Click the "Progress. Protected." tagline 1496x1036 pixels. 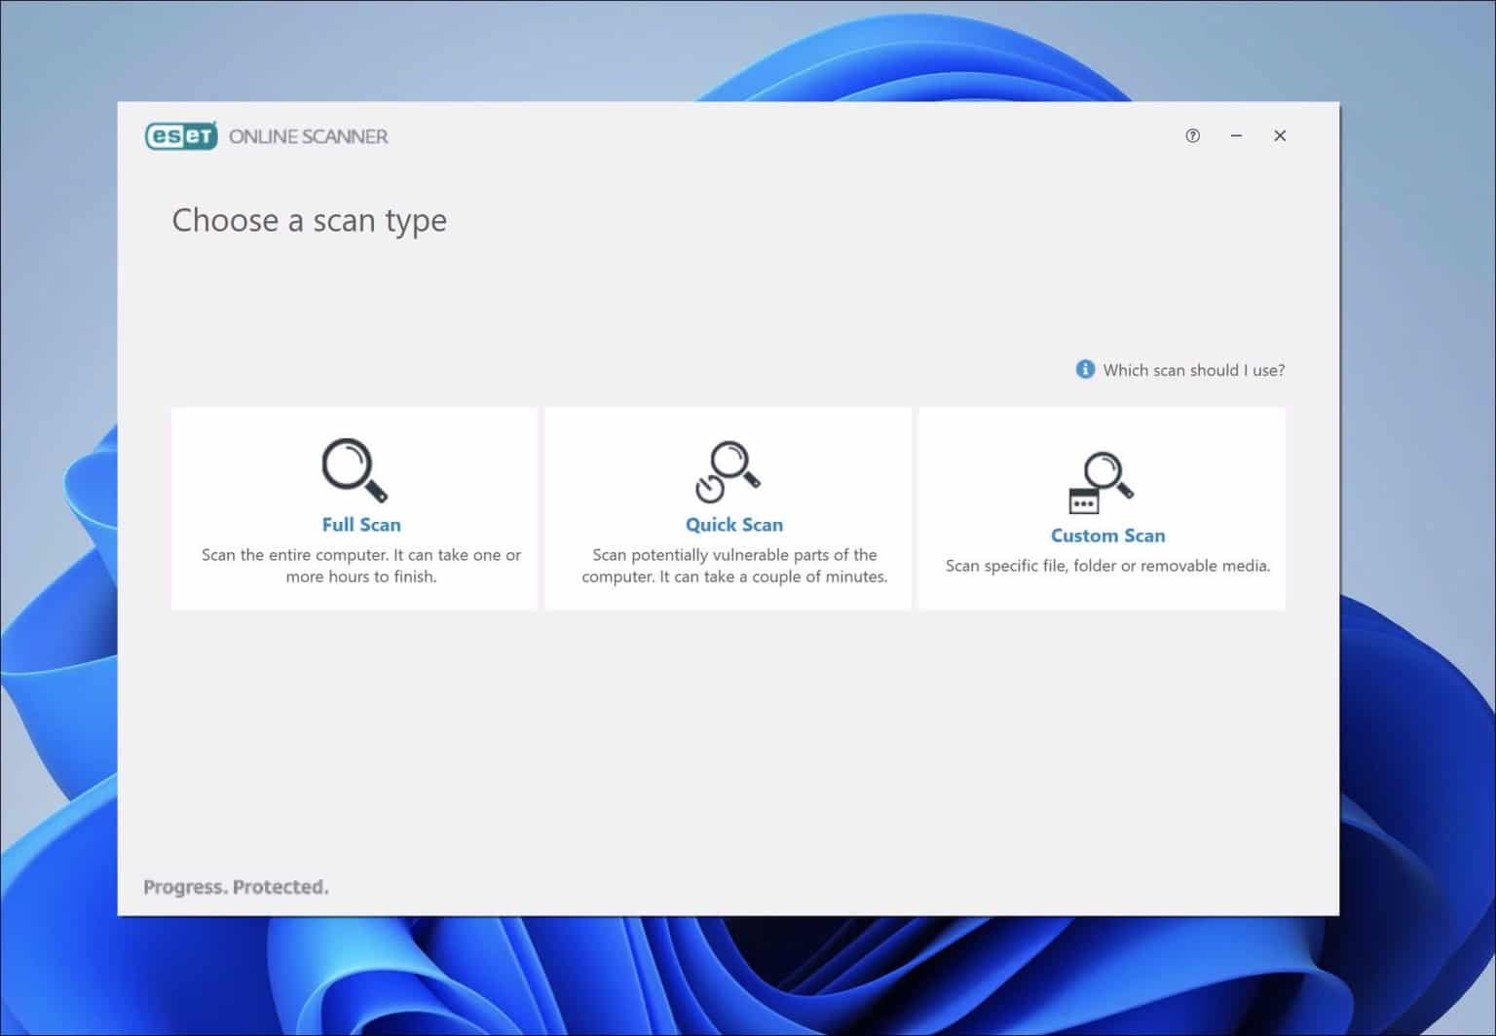[236, 886]
